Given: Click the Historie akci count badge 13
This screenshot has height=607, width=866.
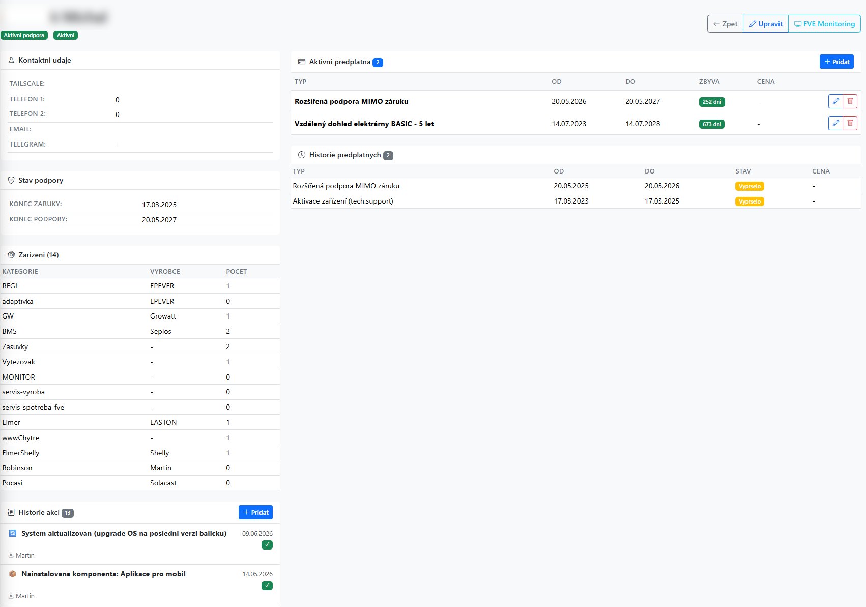Looking at the screenshot, I should click(x=68, y=513).
